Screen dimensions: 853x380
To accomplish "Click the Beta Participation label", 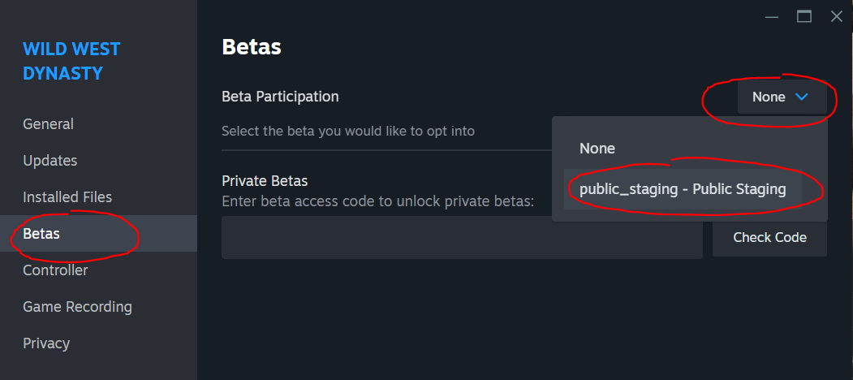I will pos(280,97).
